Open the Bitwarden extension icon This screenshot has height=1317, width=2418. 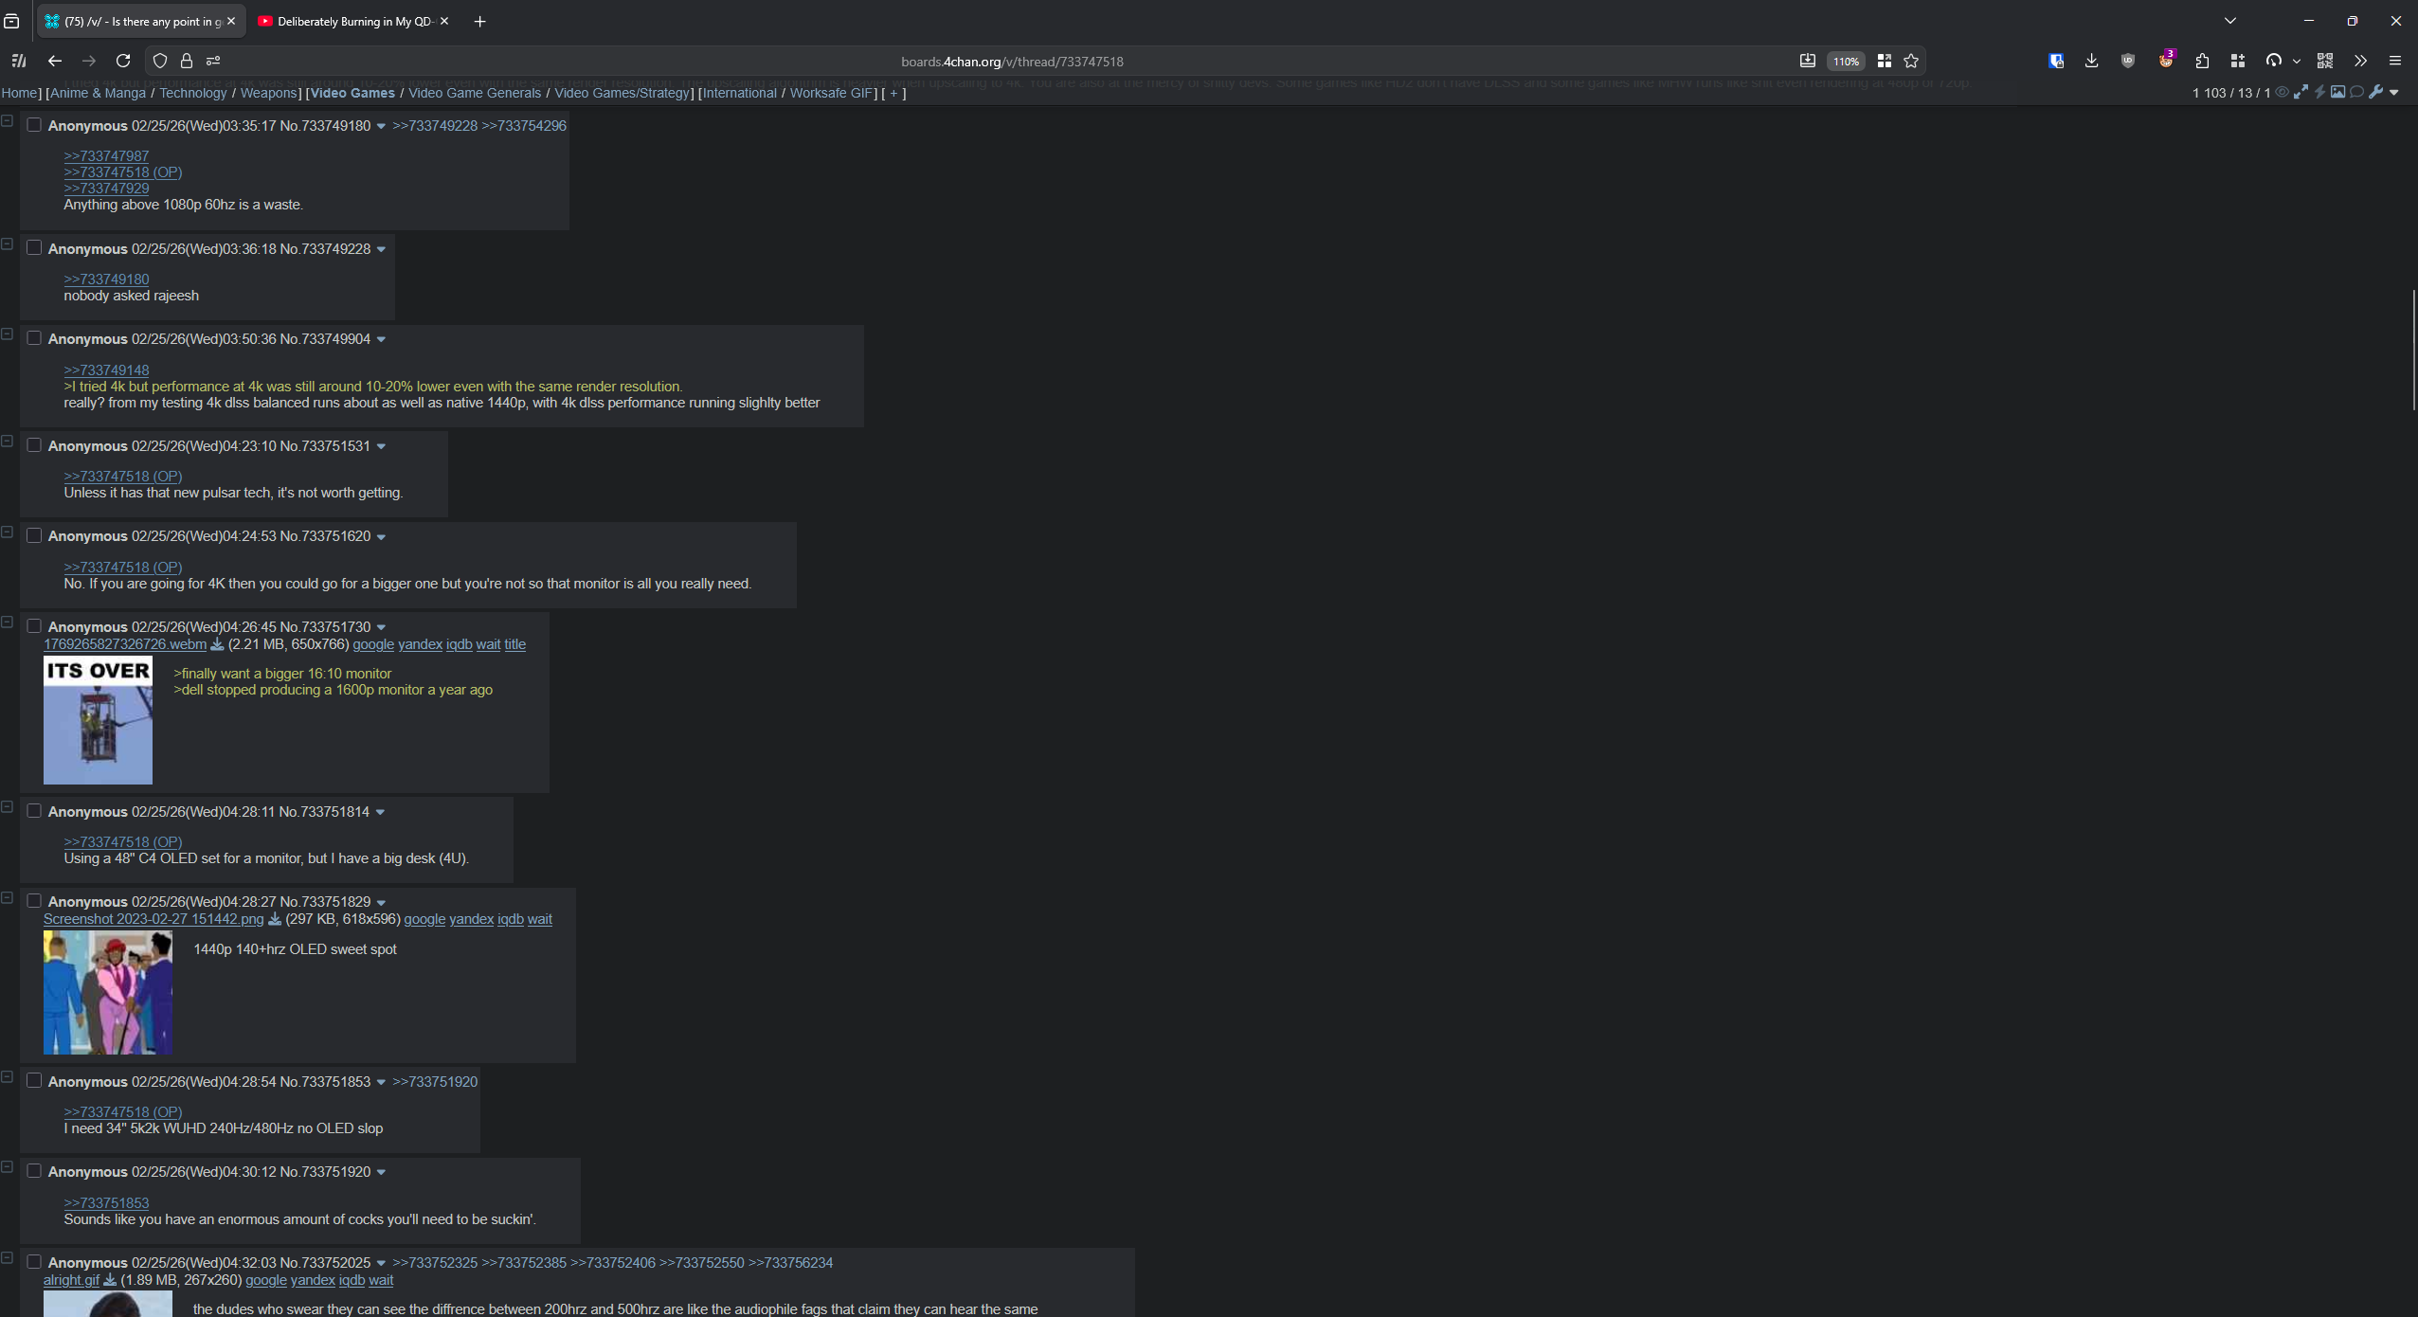click(2056, 61)
